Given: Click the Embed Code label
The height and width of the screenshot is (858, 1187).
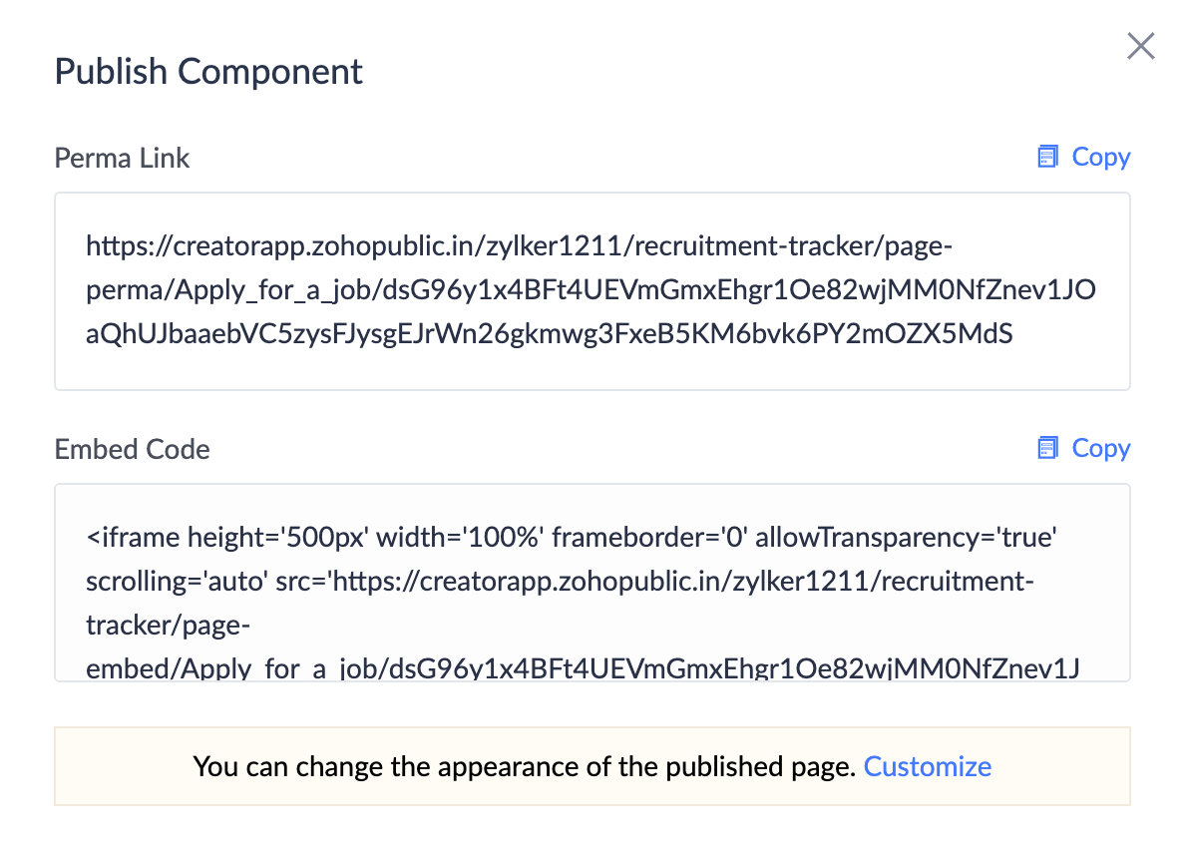Looking at the screenshot, I should 132,449.
